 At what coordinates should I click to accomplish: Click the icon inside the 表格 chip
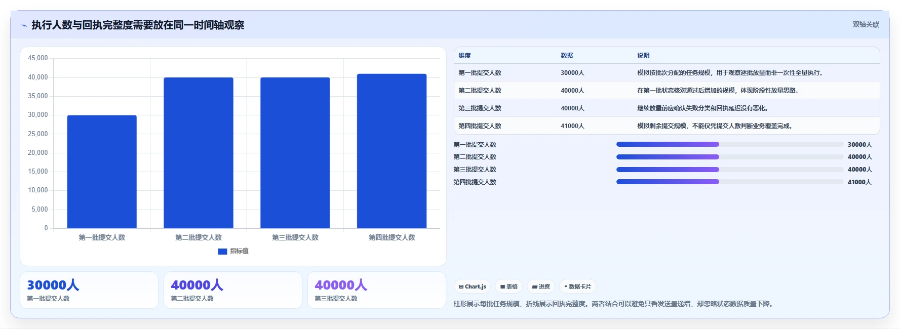502,287
